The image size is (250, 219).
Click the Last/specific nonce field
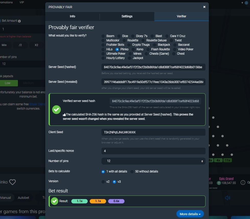point(153,151)
